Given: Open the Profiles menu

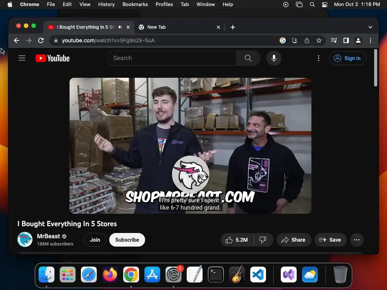Looking at the screenshot, I should click(x=164, y=5).
